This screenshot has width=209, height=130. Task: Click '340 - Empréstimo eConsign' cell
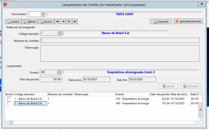click(132, 103)
